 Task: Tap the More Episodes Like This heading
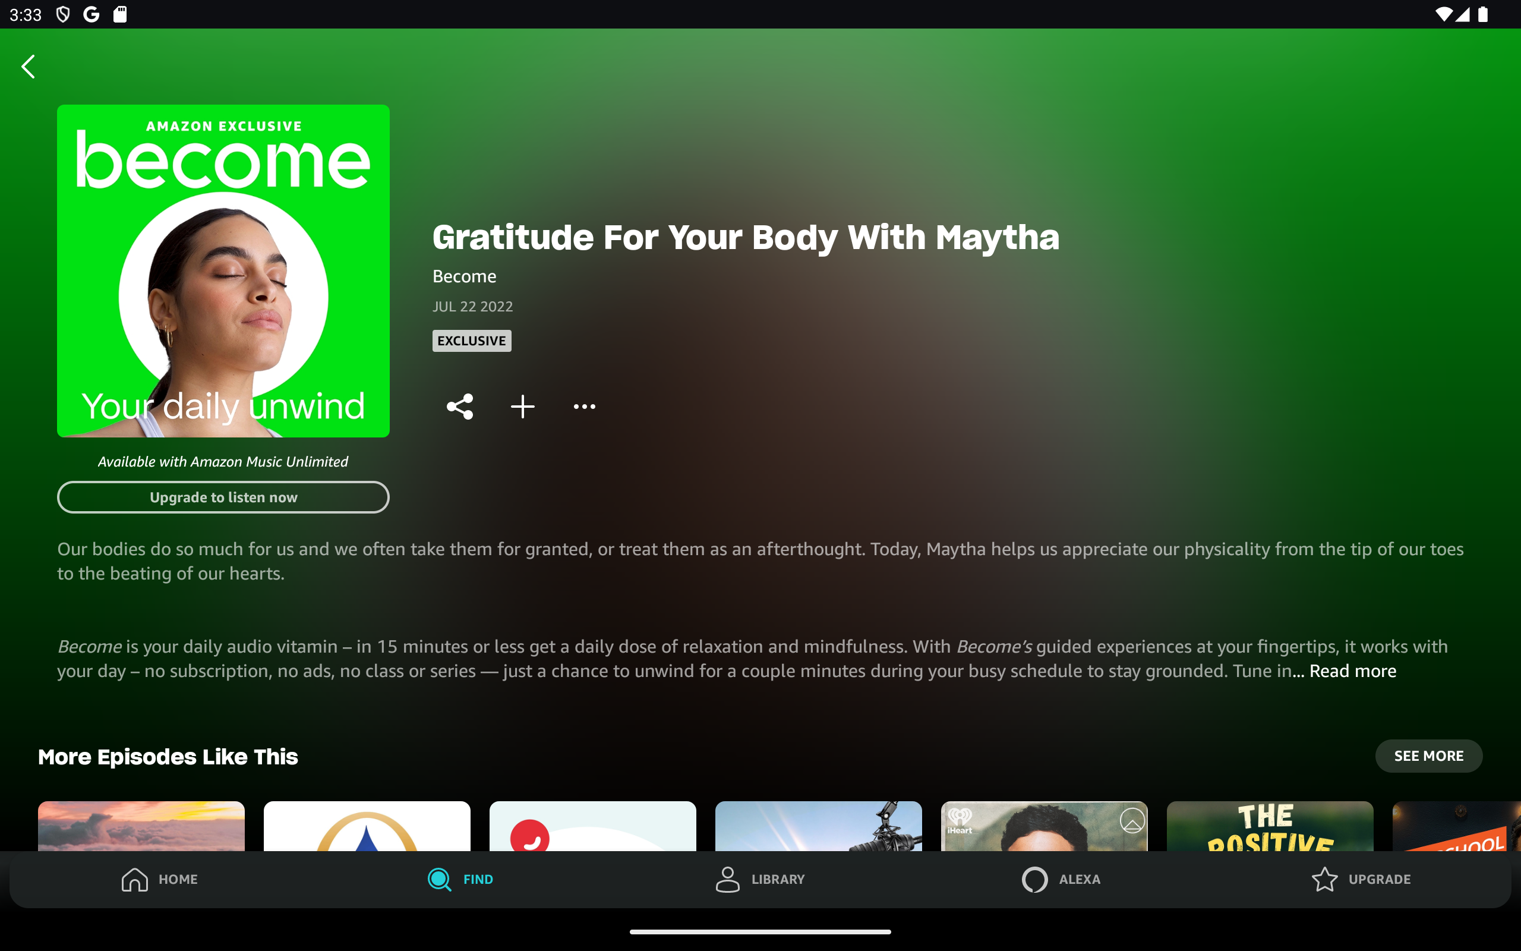coord(168,757)
